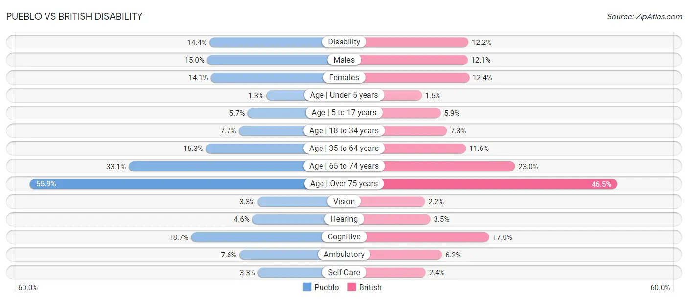Click the British pink legend swatch
Viewport: 688px width, 299px height.
[351, 287]
